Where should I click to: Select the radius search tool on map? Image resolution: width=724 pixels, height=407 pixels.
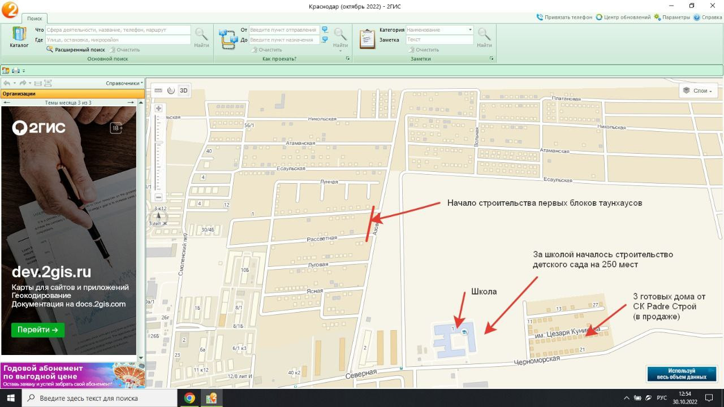pos(171,90)
